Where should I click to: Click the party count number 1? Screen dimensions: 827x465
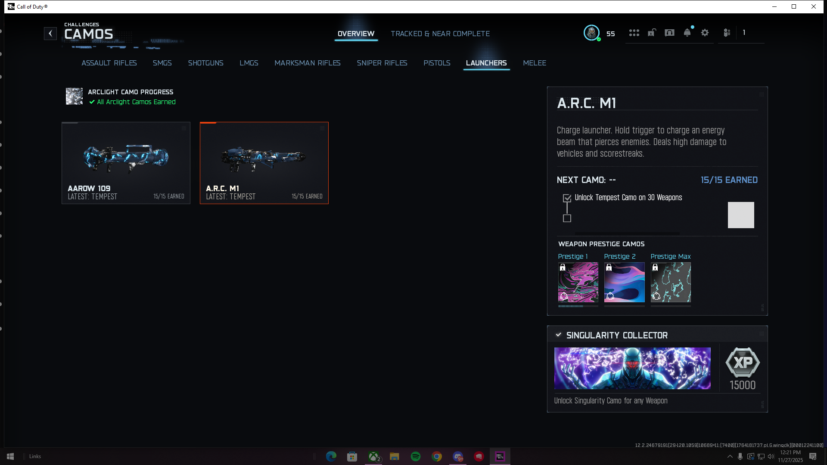click(744, 33)
